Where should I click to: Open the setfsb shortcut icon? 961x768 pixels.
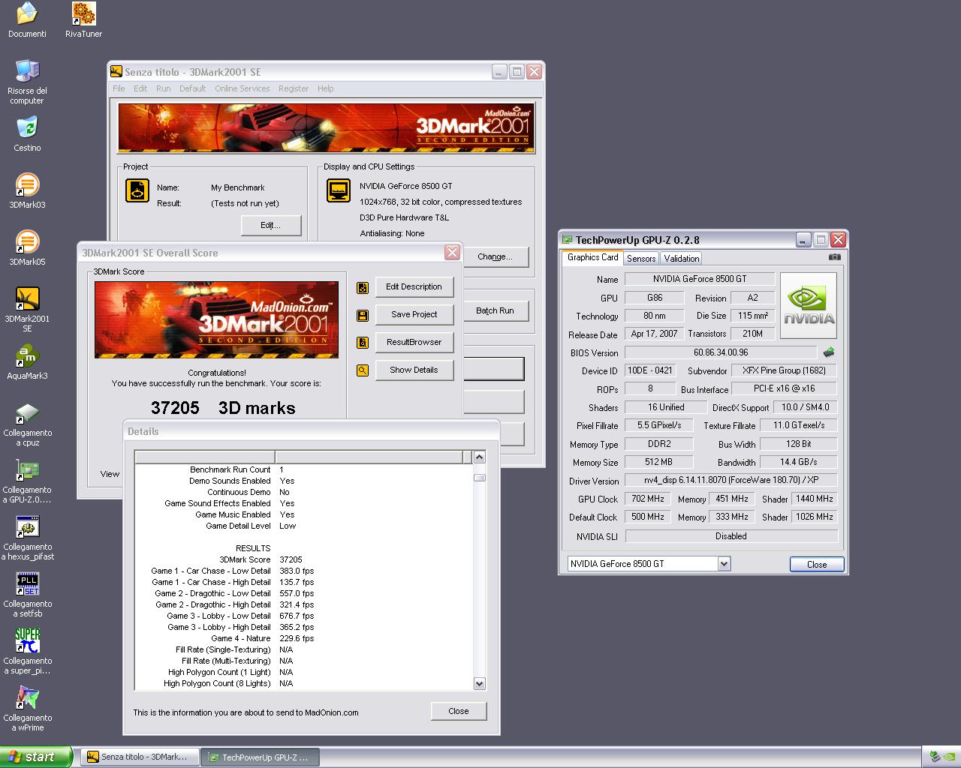pyautogui.click(x=27, y=594)
